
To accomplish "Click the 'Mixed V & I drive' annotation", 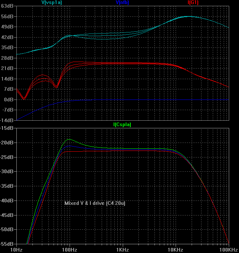I will [95, 203].
